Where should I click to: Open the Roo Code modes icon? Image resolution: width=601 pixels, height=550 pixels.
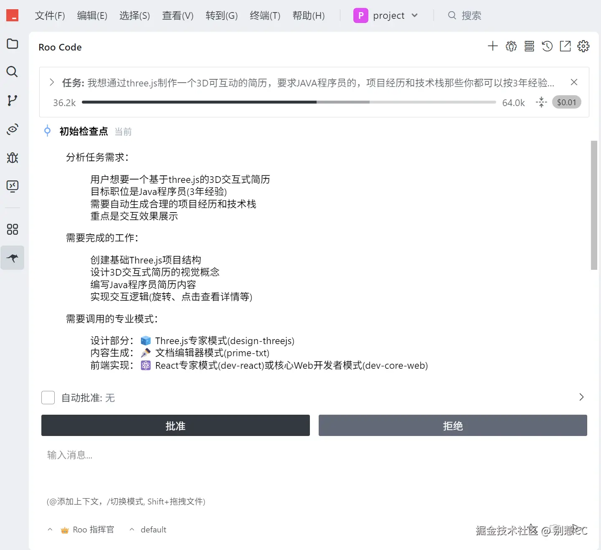(x=511, y=46)
